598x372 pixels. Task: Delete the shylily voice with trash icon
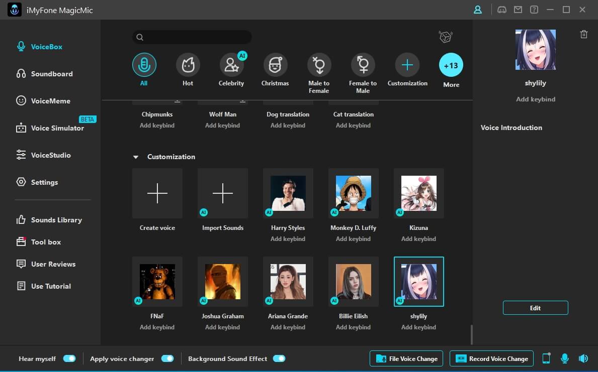click(583, 34)
